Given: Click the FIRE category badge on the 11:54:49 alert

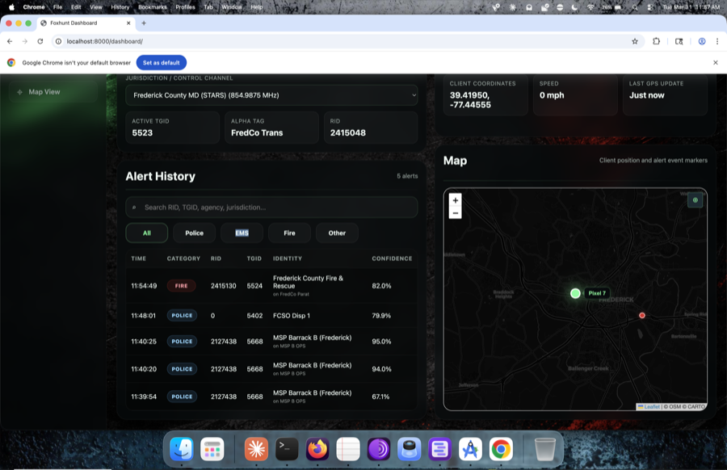Looking at the screenshot, I should (181, 285).
